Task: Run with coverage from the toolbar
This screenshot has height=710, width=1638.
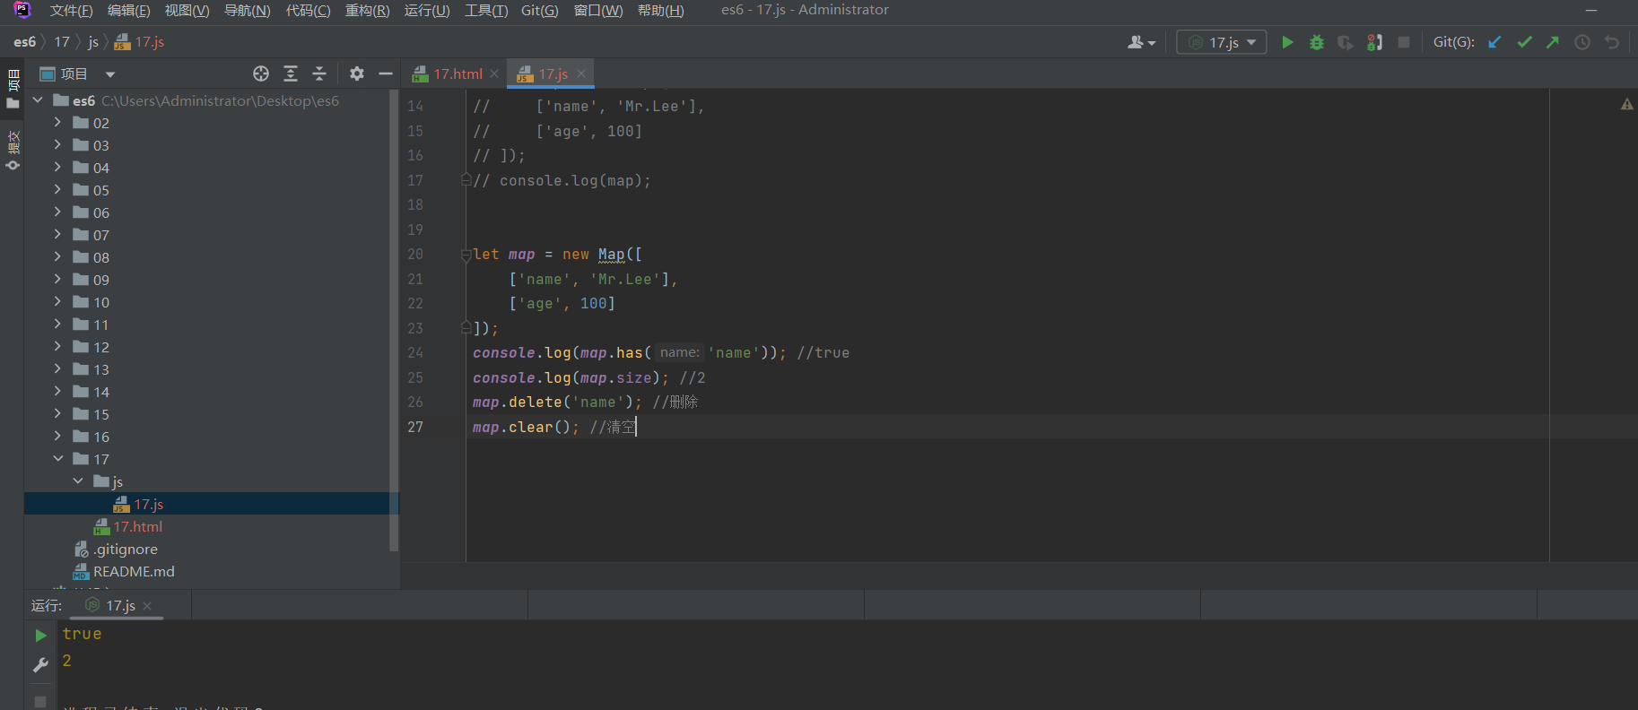Action: [x=1345, y=42]
